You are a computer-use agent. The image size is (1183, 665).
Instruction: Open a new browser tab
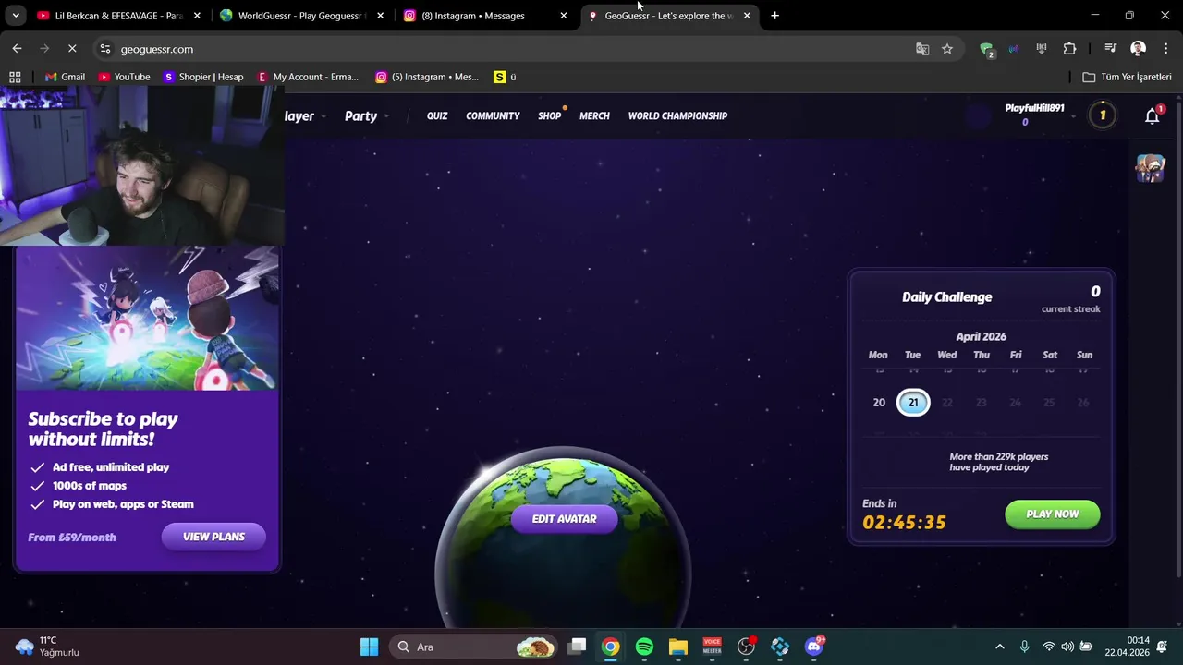pyautogui.click(x=774, y=16)
